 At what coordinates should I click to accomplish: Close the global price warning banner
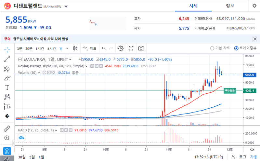coord(255,39)
